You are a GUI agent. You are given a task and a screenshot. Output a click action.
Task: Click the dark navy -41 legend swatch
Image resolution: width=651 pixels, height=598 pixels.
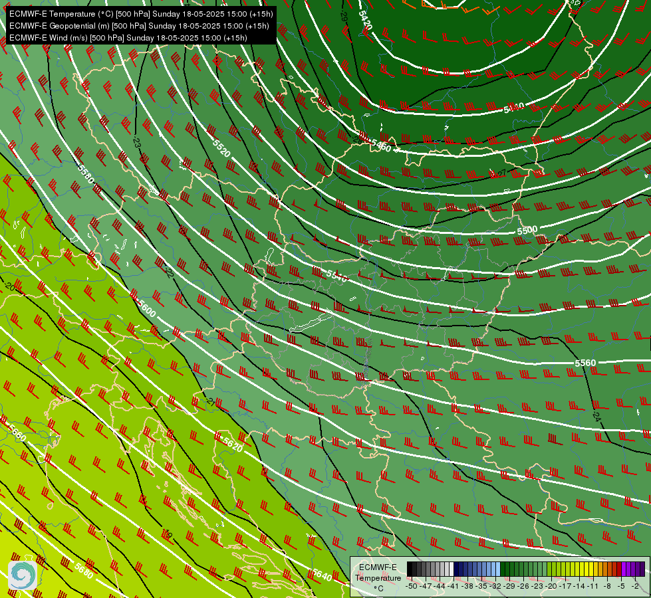coord(456,569)
